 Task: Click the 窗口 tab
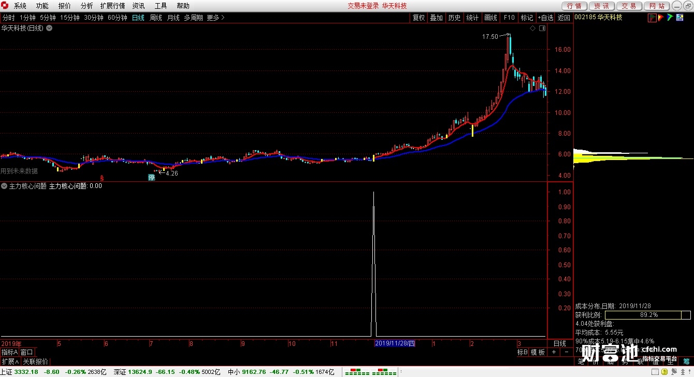tap(27, 352)
